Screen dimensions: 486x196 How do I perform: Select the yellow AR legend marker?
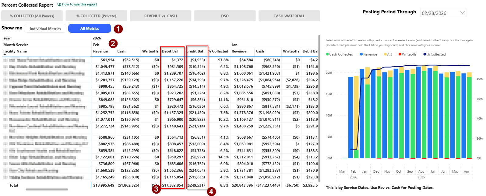pos(385,54)
